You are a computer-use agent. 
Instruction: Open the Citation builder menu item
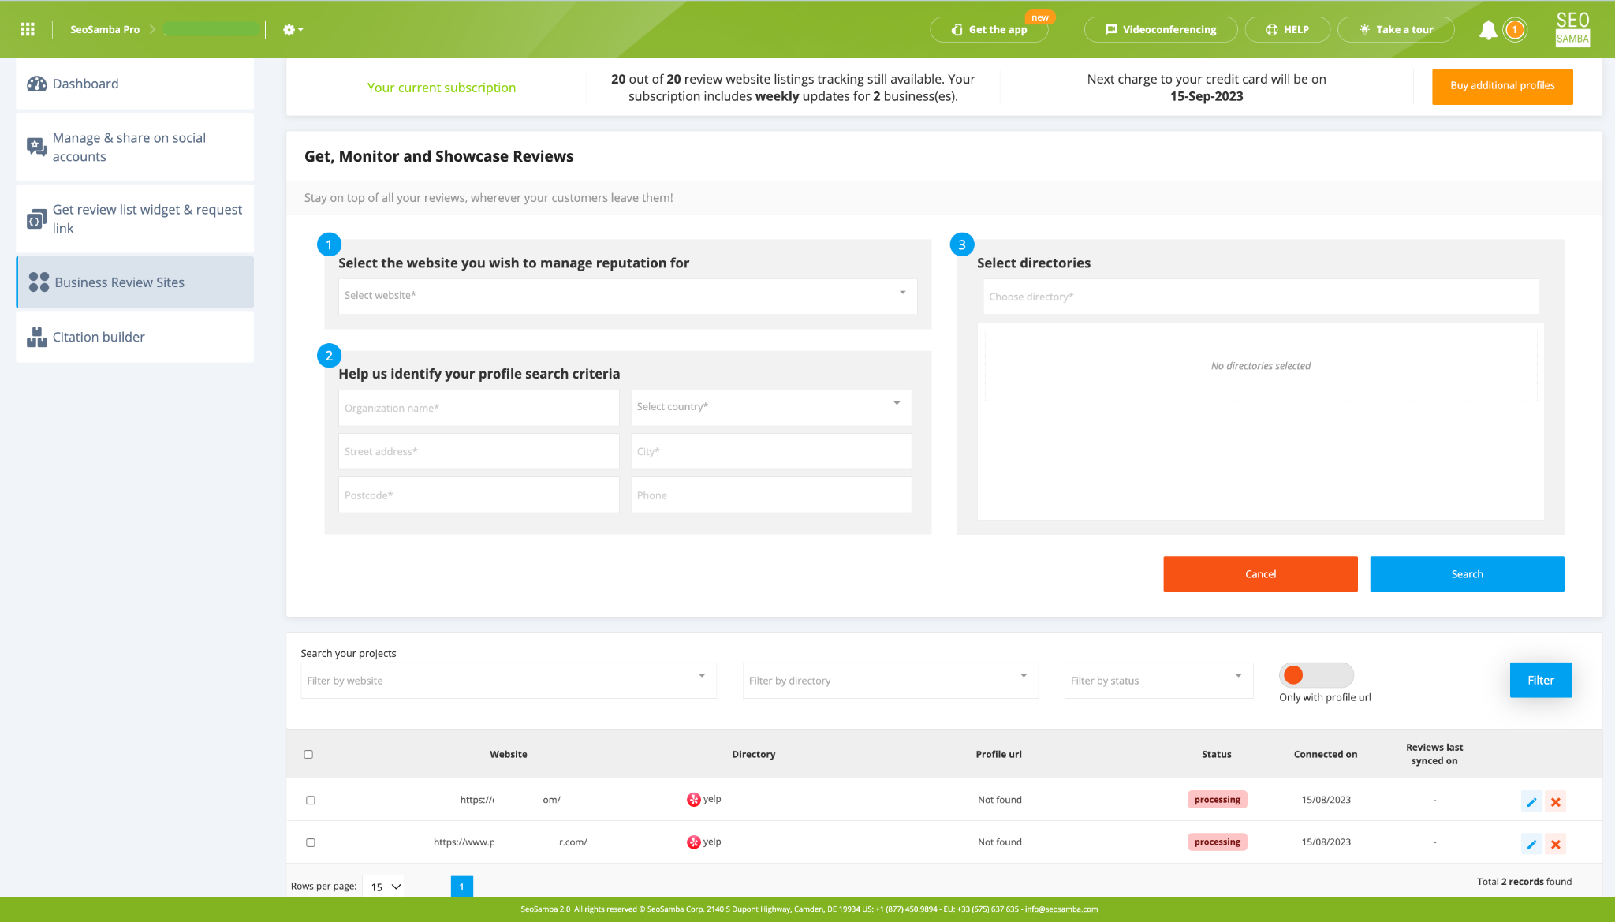(x=135, y=337)
